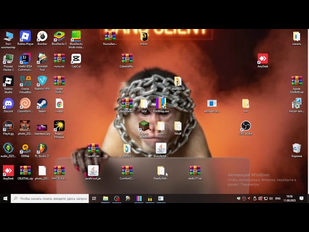Select the Minecraft Legacy Launcher icon

pos(144,129)
